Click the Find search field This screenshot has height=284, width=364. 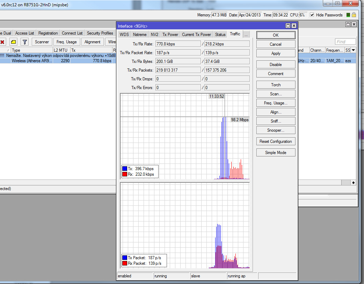(345, 42)
